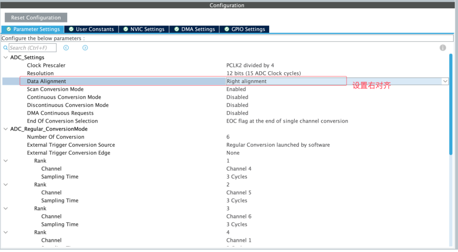The width and height of the screenshot is (458, 252).
Task: Select the Scan Conversion Mode Enabled value
Action: click(236, 89)
